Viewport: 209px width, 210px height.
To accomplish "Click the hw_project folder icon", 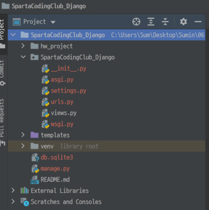I will [x=34, y=46].
